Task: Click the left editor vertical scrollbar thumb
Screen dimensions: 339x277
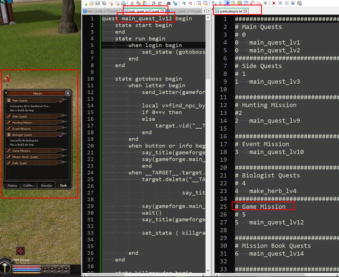Action: coord(208,50)
